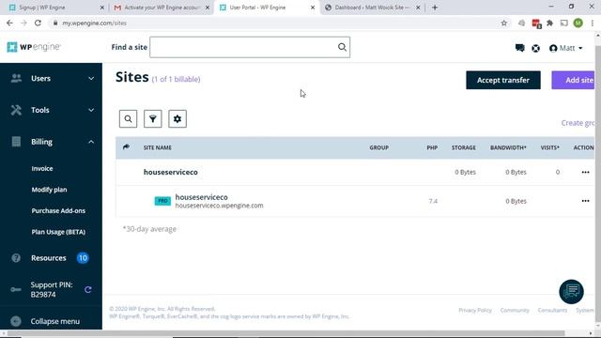Open the help lifebuoy icon in header
This screenshot has height=338, width=601.
(x=536, y=48)
